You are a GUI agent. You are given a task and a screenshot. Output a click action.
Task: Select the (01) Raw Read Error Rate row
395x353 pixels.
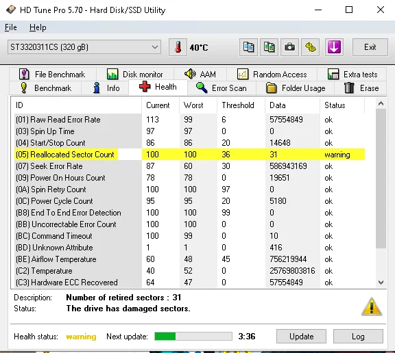point(190,120)
